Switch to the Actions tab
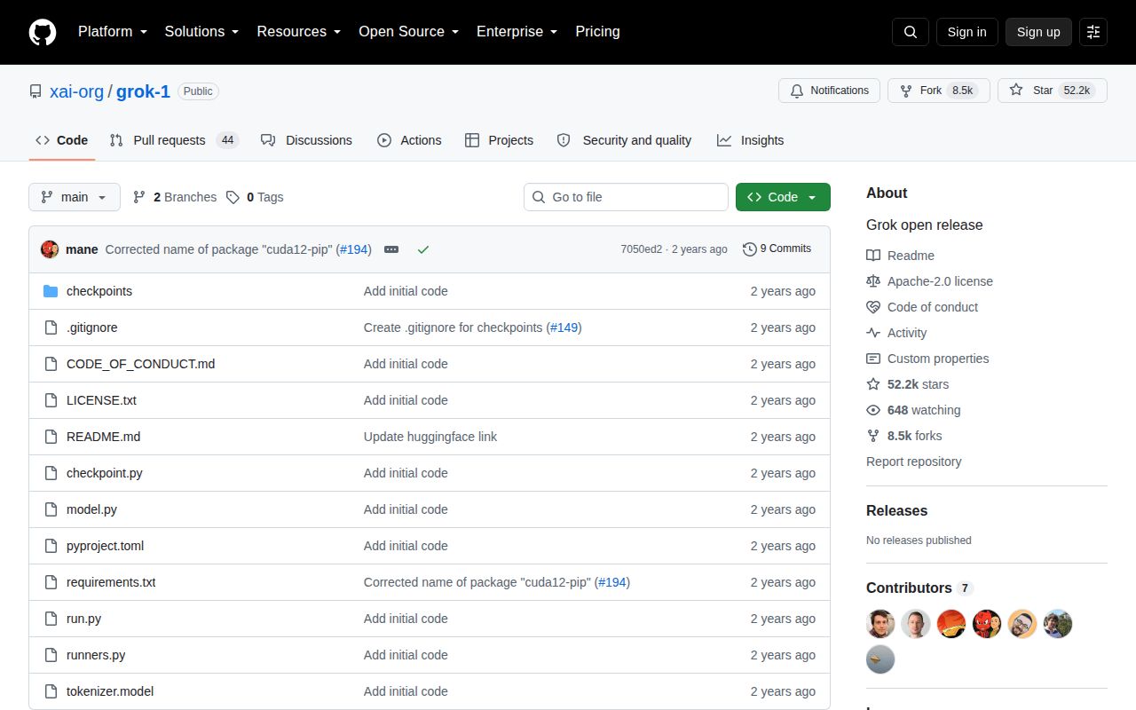 409,140
